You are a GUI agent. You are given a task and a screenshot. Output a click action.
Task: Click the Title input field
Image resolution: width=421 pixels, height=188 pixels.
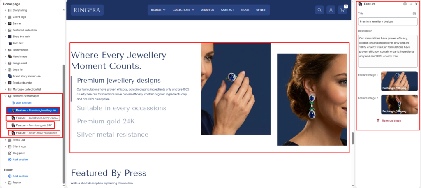coord(388,21)
